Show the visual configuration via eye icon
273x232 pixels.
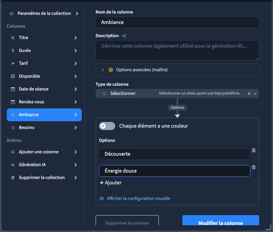[102, 199]
